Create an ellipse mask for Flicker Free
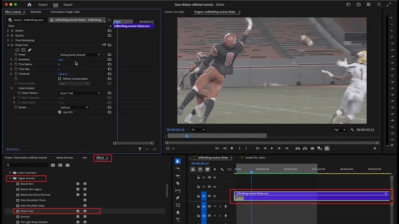Image resolution: width=399 pixels, height=224 pixels. (17, 50)
